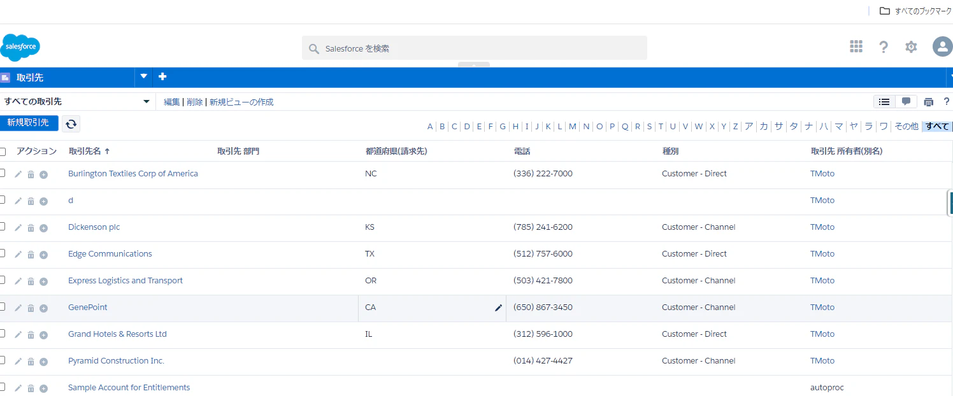Filter accounts by その他
Screen dimensions: 953x396
pyautogui.click(x=906, y=127)
